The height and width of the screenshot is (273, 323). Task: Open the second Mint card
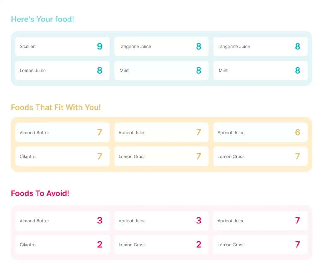point(260,70)
